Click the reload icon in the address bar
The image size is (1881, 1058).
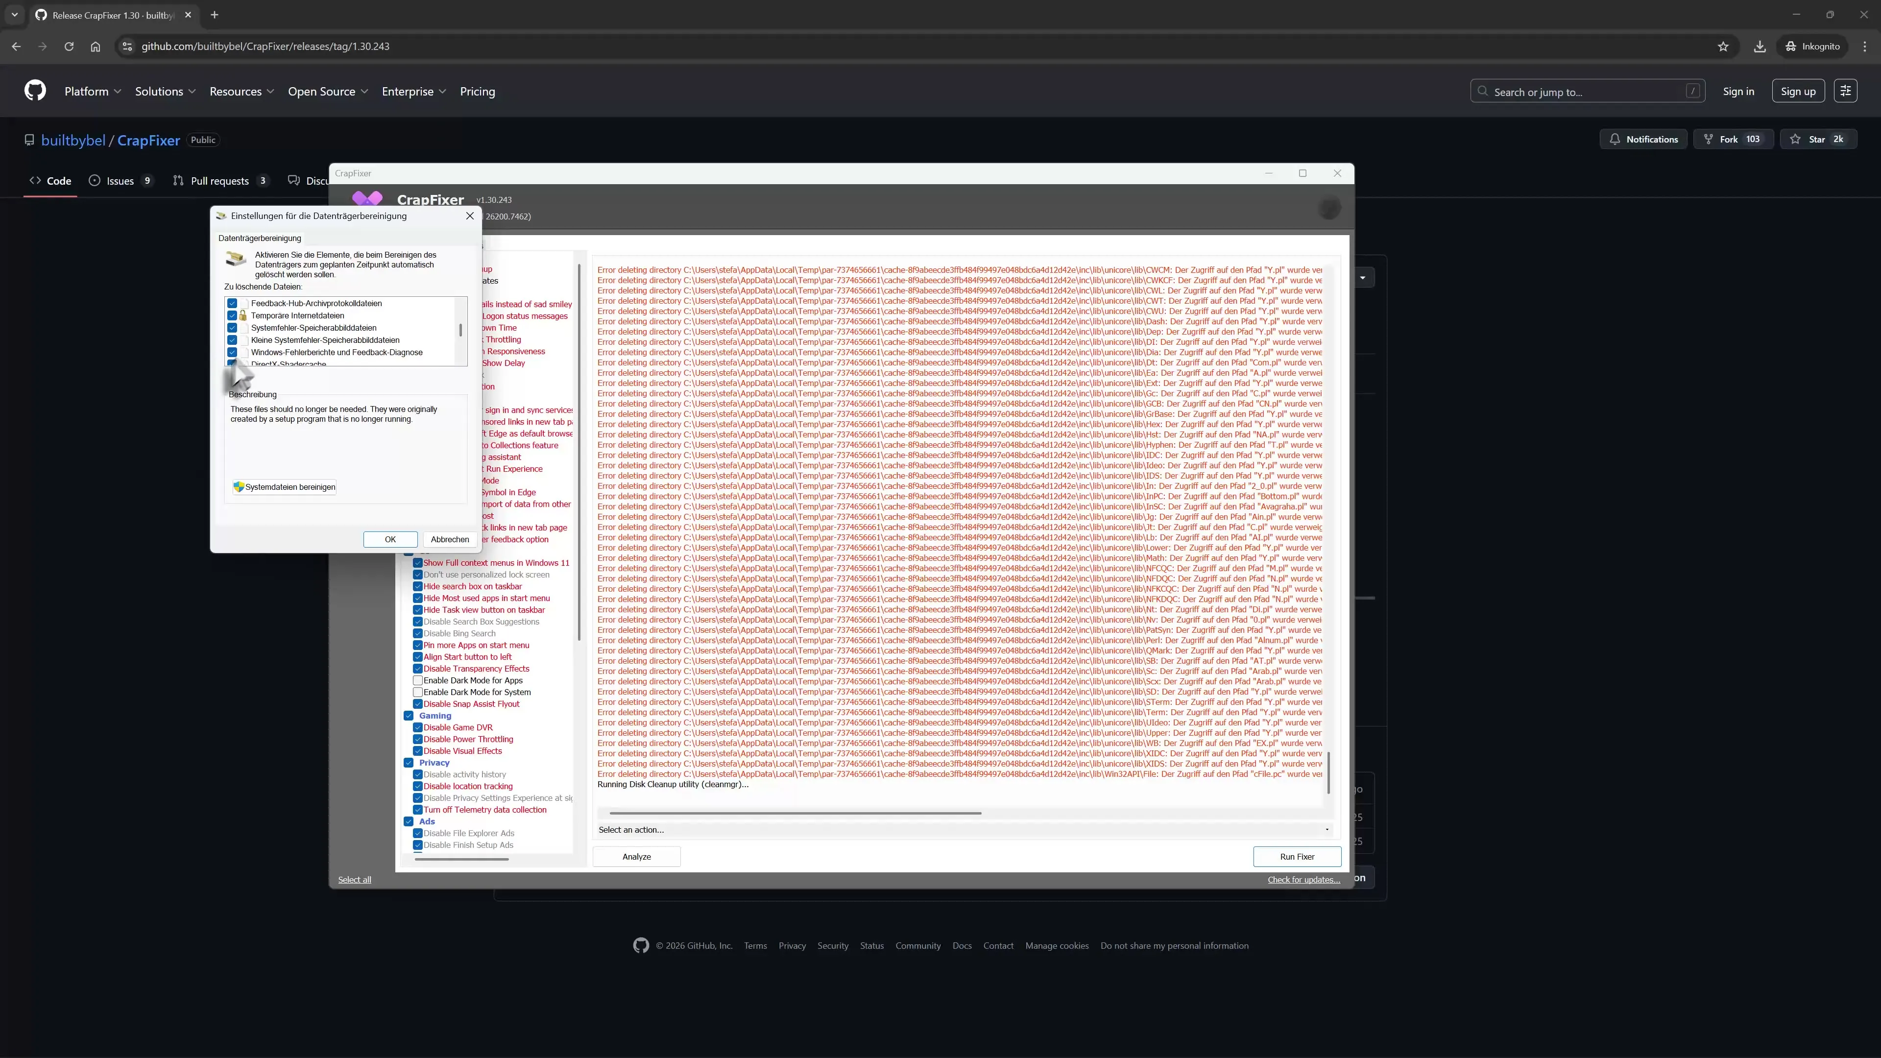pos(69,46)
